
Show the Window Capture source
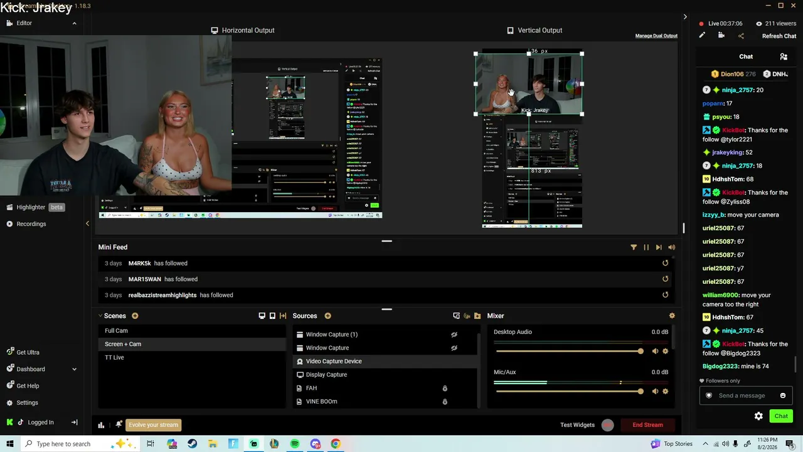click(x=454, y=348)
